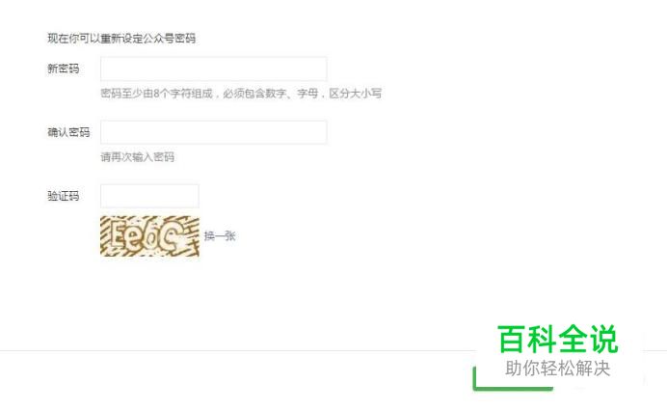This screenshot has width=667, height=411.
Task: Click 换一张 to refresh the captcha
Action: [x=220, y=236]
